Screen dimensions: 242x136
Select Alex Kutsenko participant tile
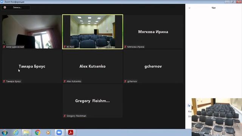[x=93, y=66]
